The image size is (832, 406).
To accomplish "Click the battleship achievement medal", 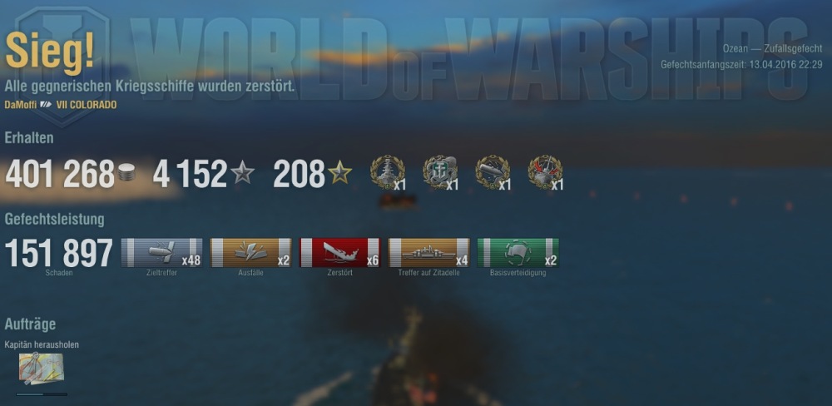I will click(388, 172).
